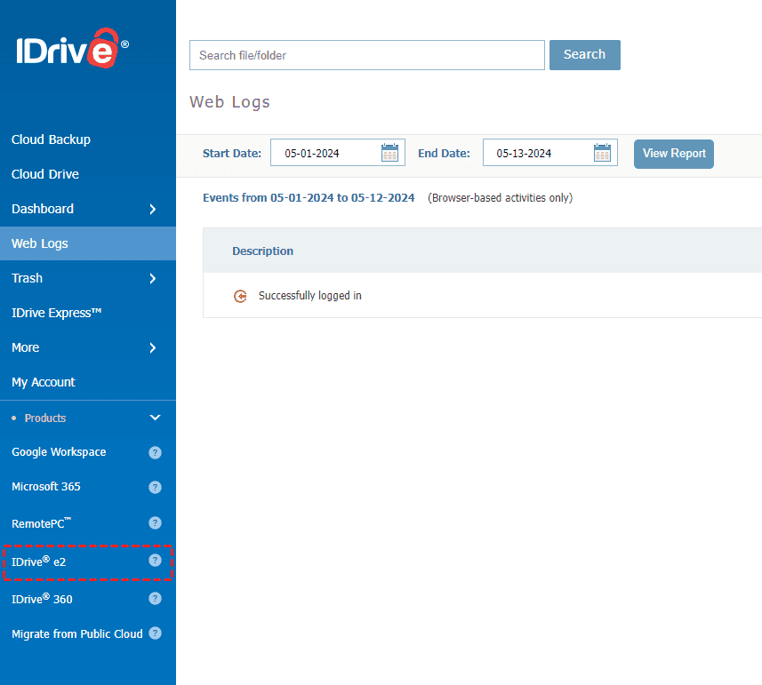Expand the More submenu arrow
762x685 pixels.
tap(153, 347)
